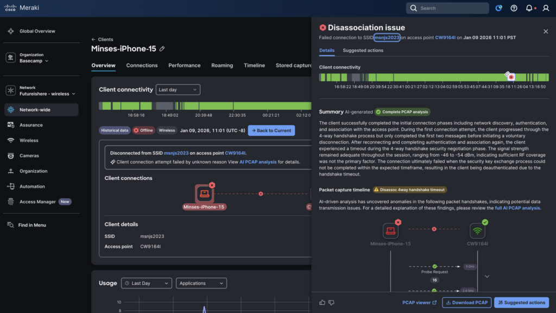This screenshot has width=556, height=313.
Task: Click the thumbs down feedback icon
Action: click(332, 303)
